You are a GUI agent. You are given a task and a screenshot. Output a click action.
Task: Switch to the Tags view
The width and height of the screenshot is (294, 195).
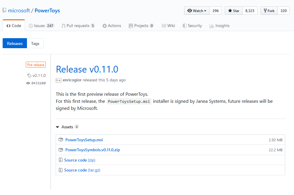click(35, 43)
